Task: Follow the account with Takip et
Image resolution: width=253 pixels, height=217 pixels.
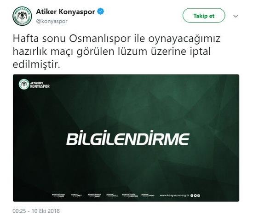Action: pyautogui.click(x=204, y=16)
